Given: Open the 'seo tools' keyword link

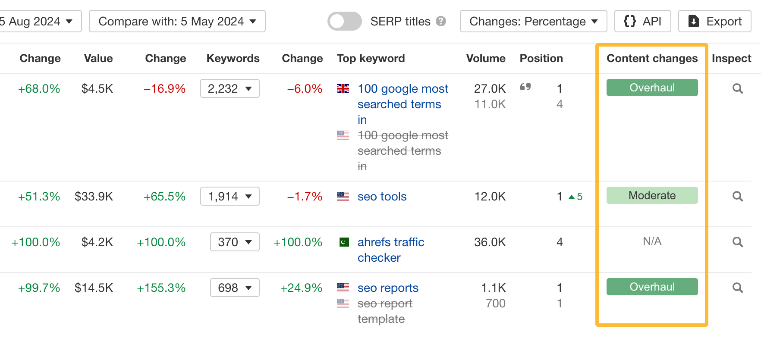Looking at the screenshot, I should click(382, 197).
